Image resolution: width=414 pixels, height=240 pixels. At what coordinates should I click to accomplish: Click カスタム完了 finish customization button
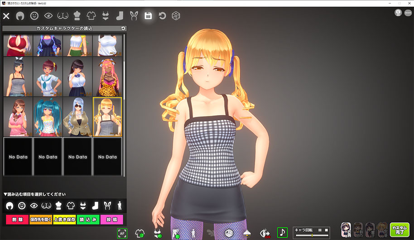[x=400, y=229]
